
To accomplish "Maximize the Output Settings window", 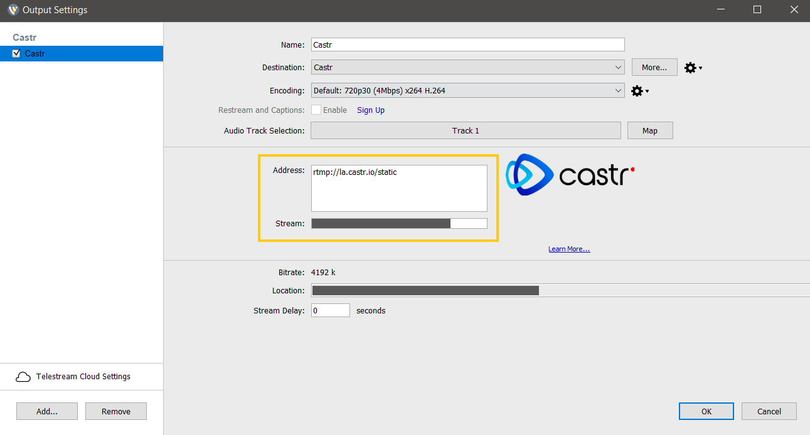I will tap(757, 10).
